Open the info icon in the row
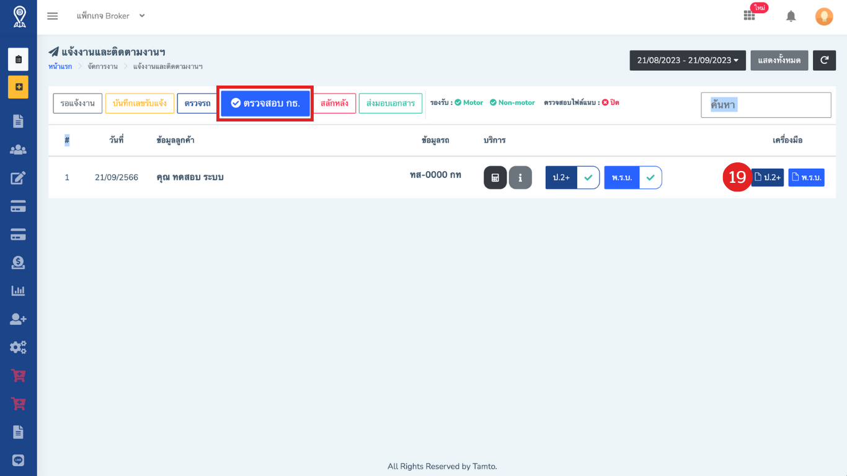847x476 pixels. [x=520, y=177]
